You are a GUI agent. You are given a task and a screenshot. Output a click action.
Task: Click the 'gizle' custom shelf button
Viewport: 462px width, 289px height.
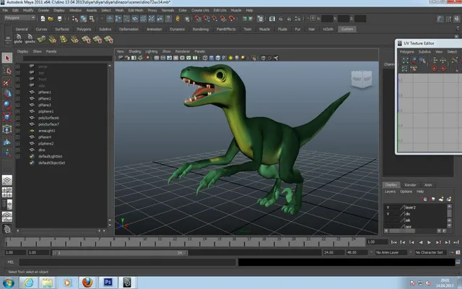pos(18,38)
